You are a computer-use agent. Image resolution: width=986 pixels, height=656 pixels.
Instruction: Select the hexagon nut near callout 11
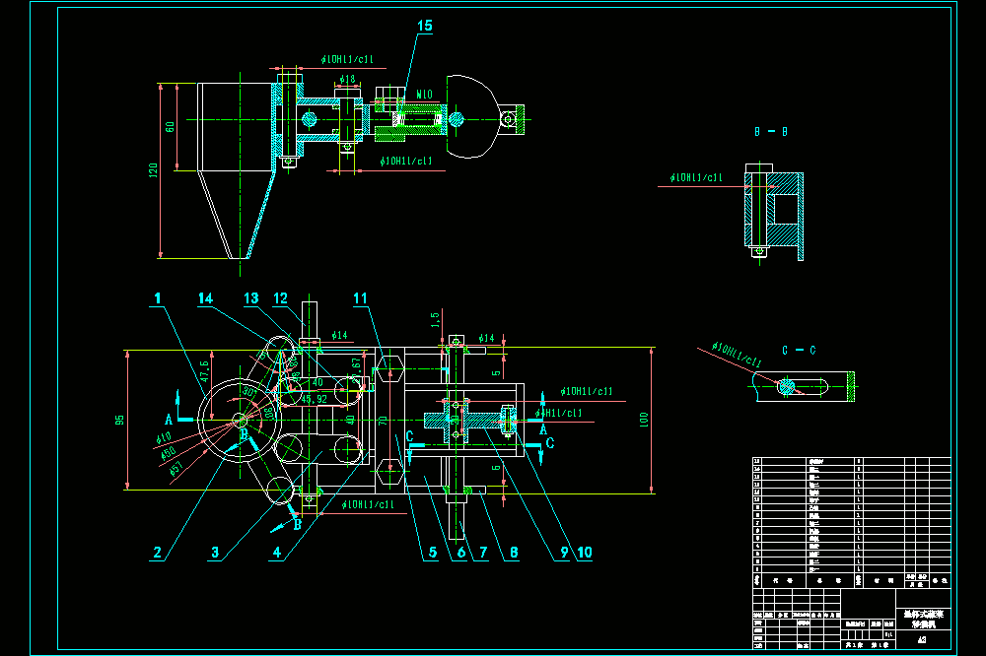[x=389, y=368]
